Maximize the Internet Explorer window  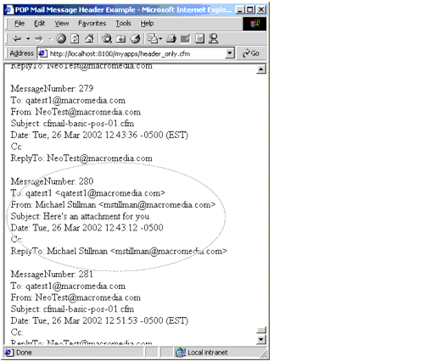click(x=250, y=10)
